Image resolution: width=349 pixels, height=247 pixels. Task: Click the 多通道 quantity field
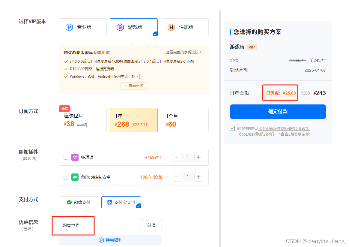point(188,157)
